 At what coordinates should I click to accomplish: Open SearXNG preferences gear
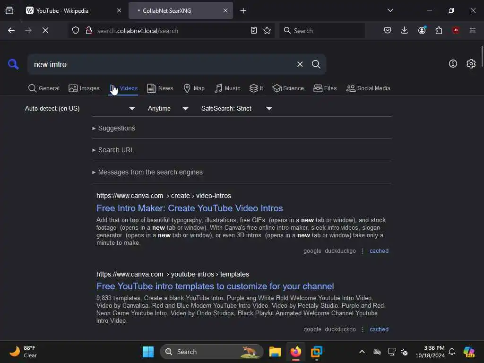point(471,64)
